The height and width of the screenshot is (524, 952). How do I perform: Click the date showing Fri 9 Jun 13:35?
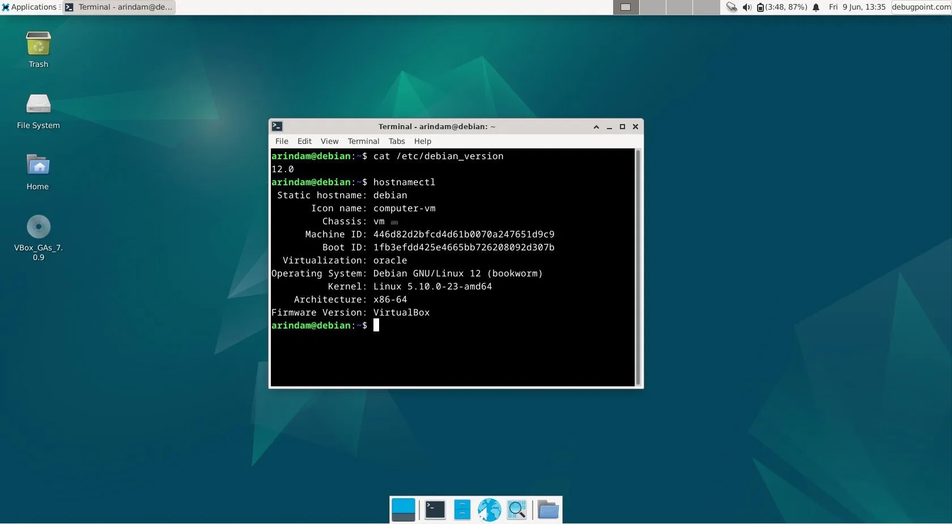click(x=856, y=7)
